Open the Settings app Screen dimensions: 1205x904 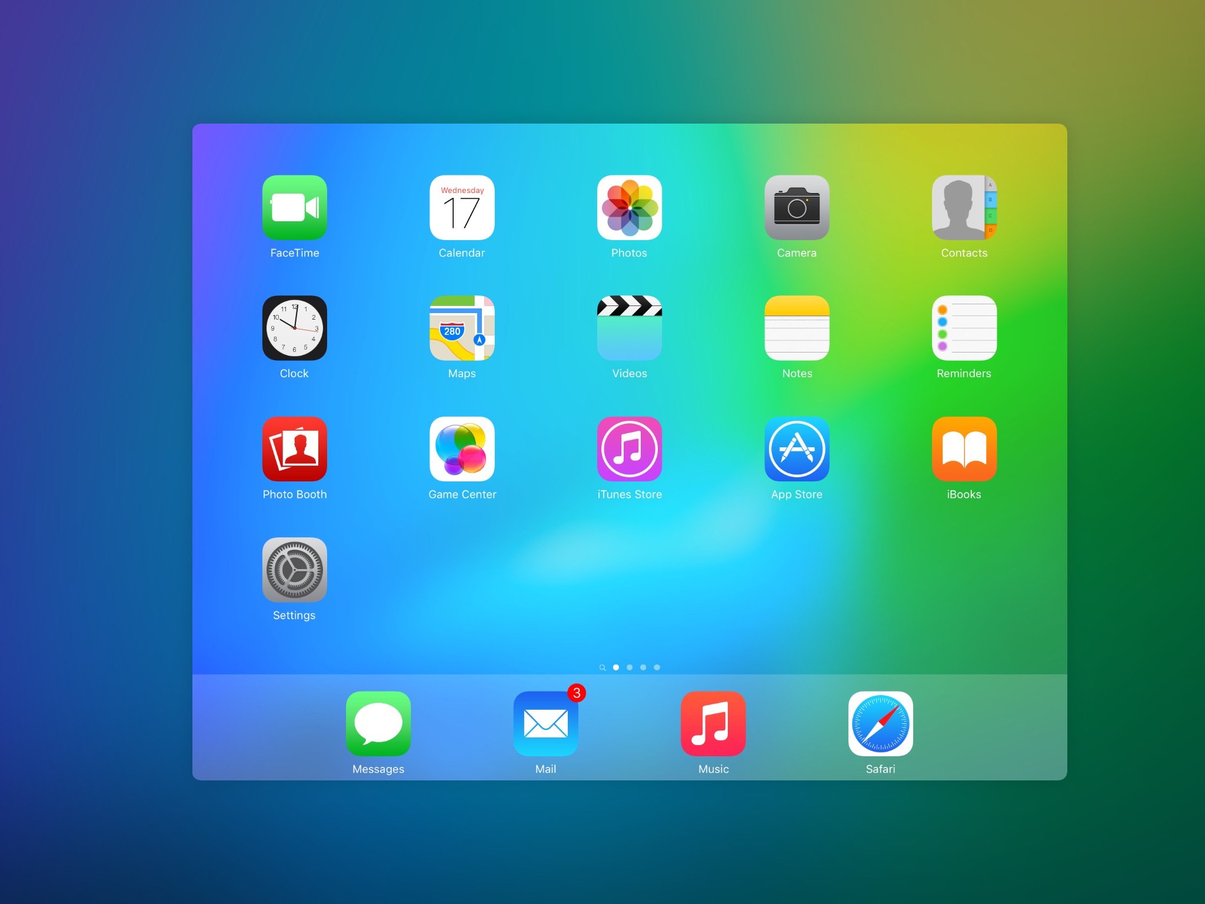point(294,570)
